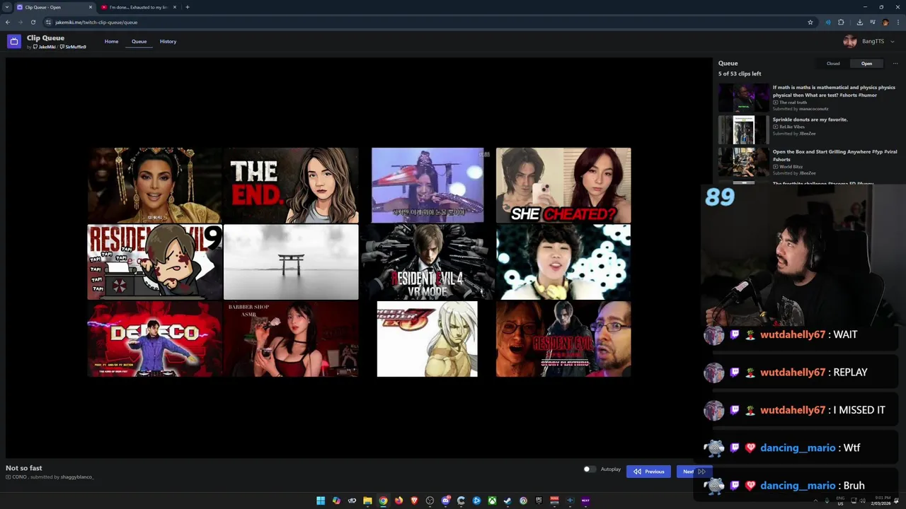Open Google Chrome from the taskbar
Screen dimensions: 906x509
[383, 501]
